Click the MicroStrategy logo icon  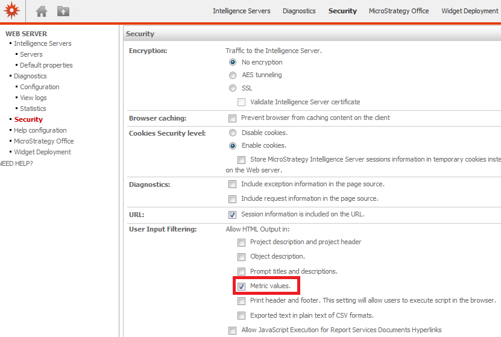pos(12,11)
